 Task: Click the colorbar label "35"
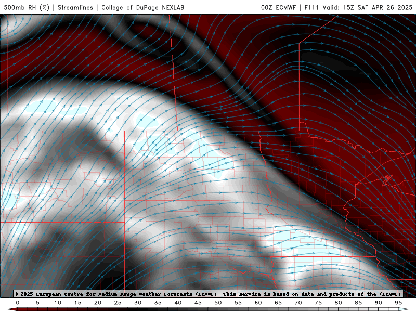[158, 303]
